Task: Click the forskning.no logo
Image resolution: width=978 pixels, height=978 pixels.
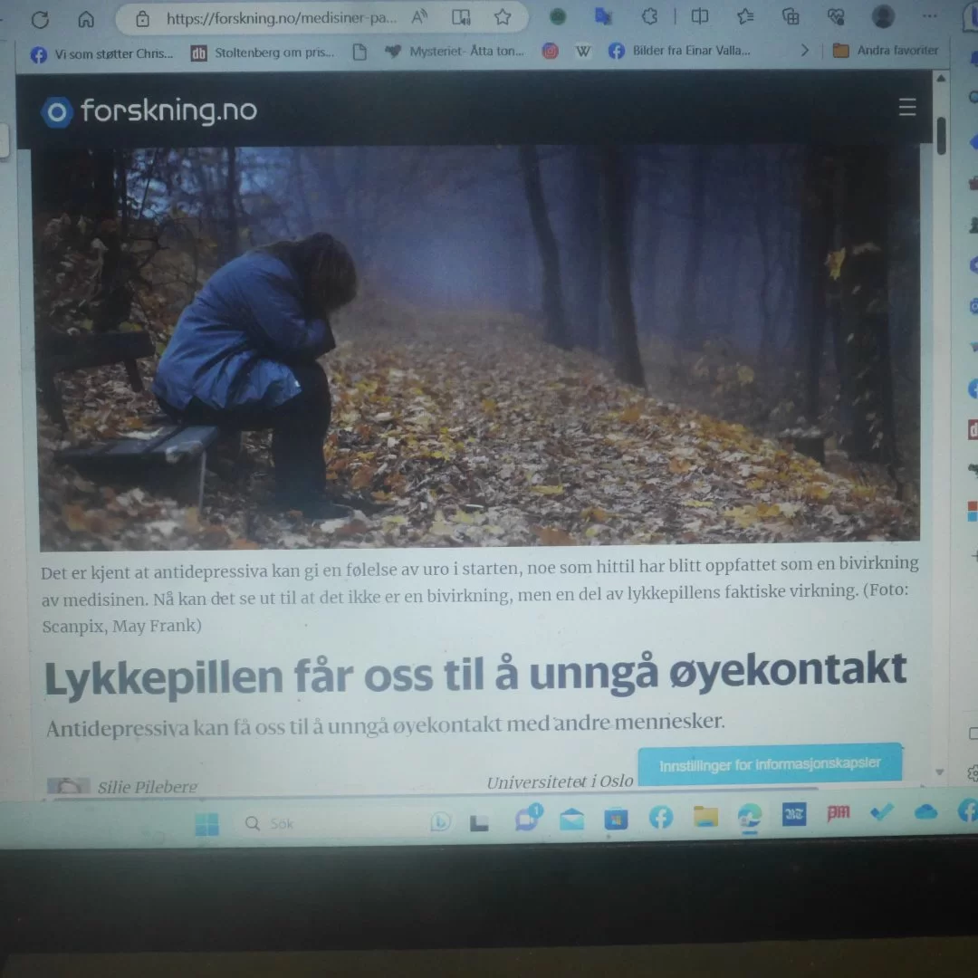Action: (150, 111)
